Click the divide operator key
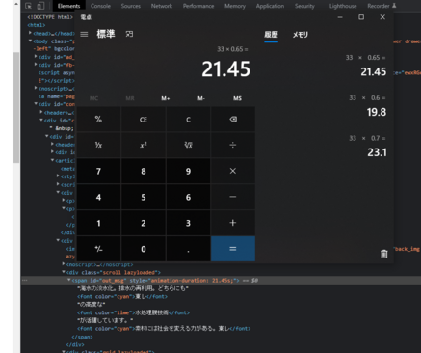The height and width of the screenshot is (353, 421). coord(233,145)
